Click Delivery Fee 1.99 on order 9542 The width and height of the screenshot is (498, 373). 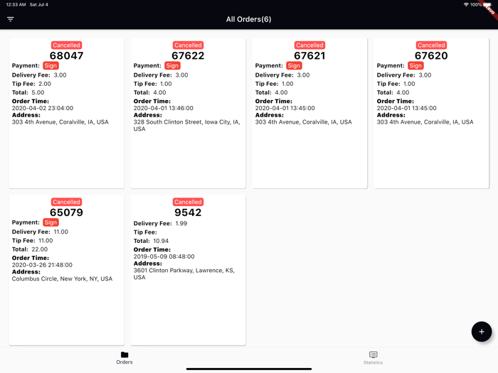coord(160,223)
